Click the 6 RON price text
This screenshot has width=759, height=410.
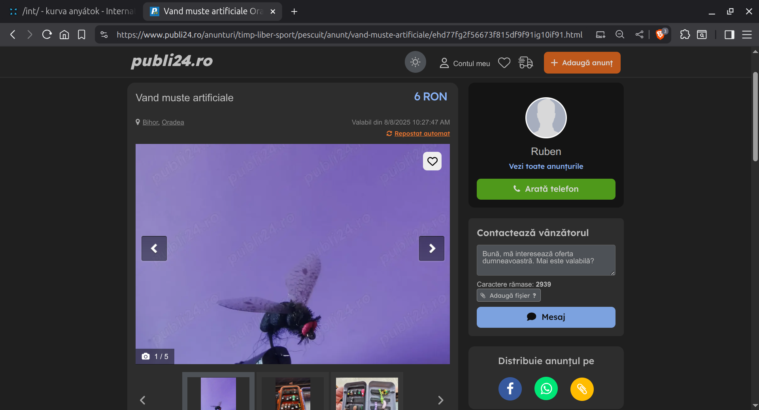tap(430, 96)
